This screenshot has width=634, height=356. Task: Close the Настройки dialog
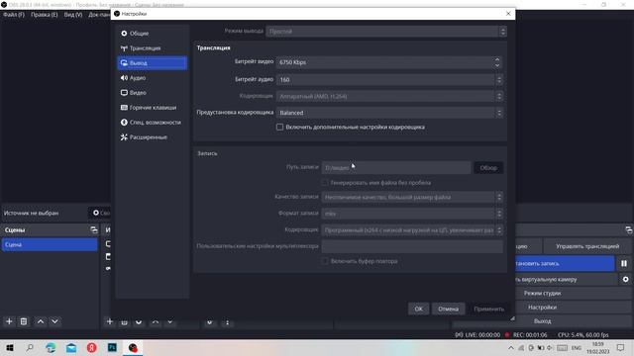508,13
